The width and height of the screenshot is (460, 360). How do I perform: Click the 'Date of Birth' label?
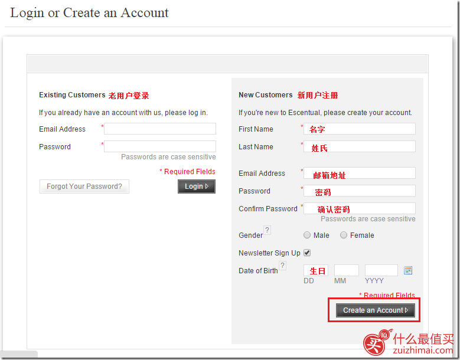(258, 271)
